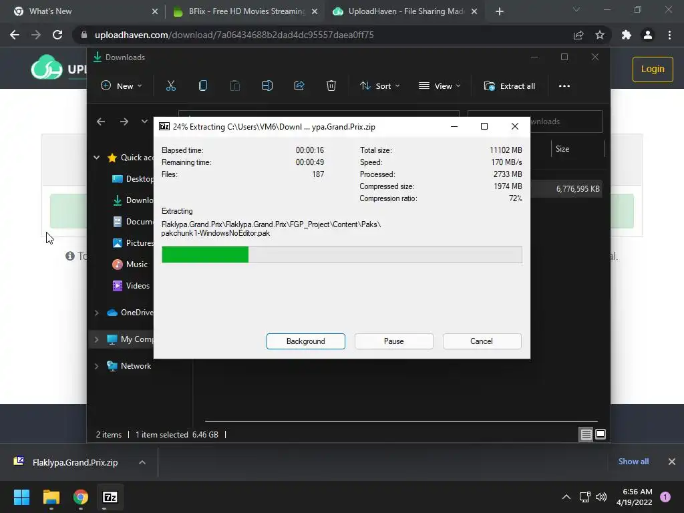
Task: Click share this page icon in address bar
Action: tap(578, 35)
